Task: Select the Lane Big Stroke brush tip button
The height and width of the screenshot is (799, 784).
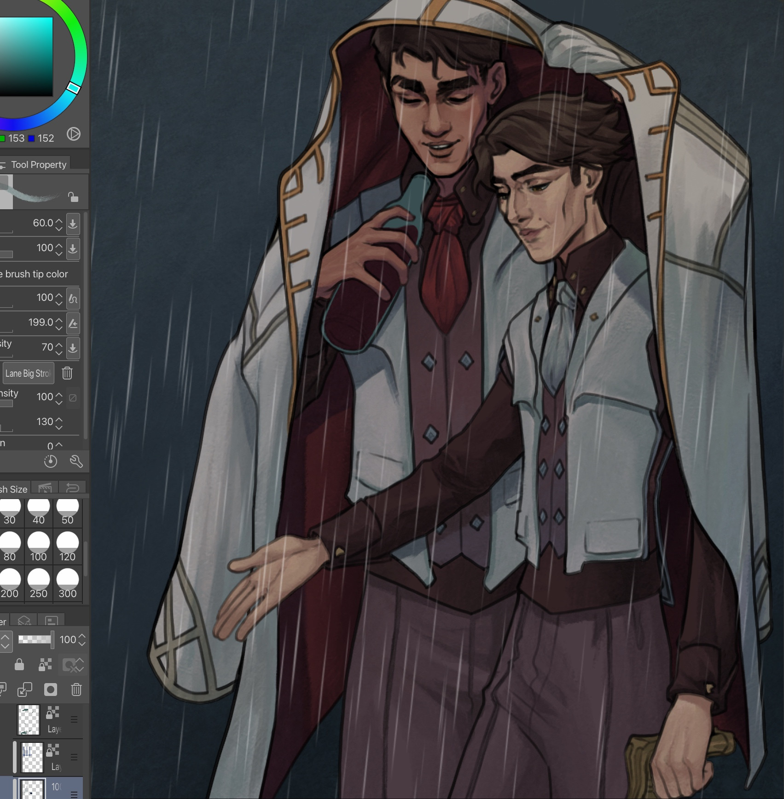Action: tap(28, 373)
